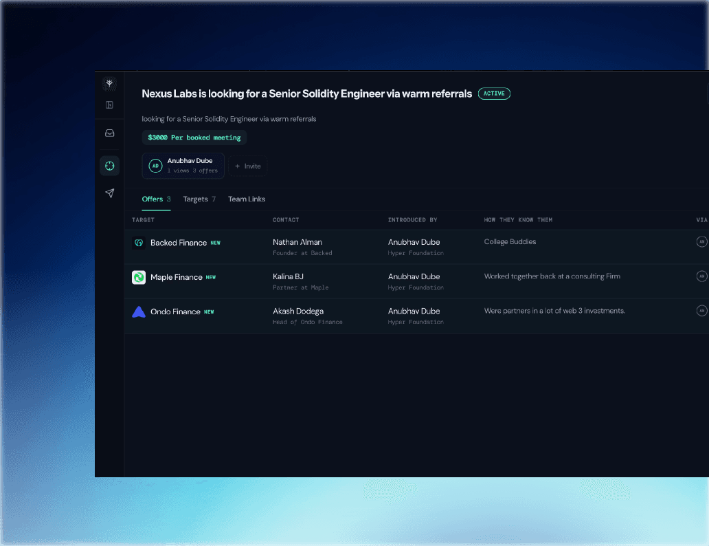
Task: Click the Maple Finance logo icon
Action: [x=139, y=277]
